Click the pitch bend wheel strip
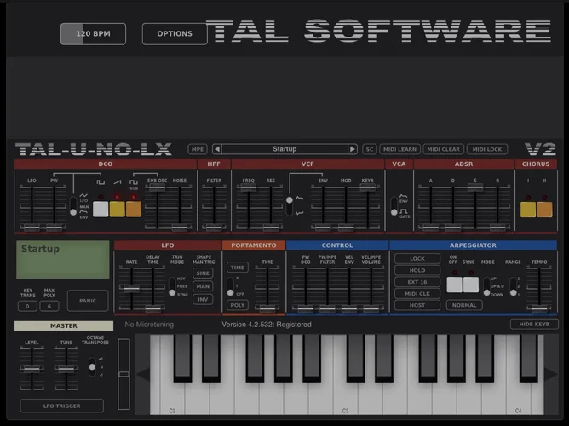The image size is (569, 426). 124,374
